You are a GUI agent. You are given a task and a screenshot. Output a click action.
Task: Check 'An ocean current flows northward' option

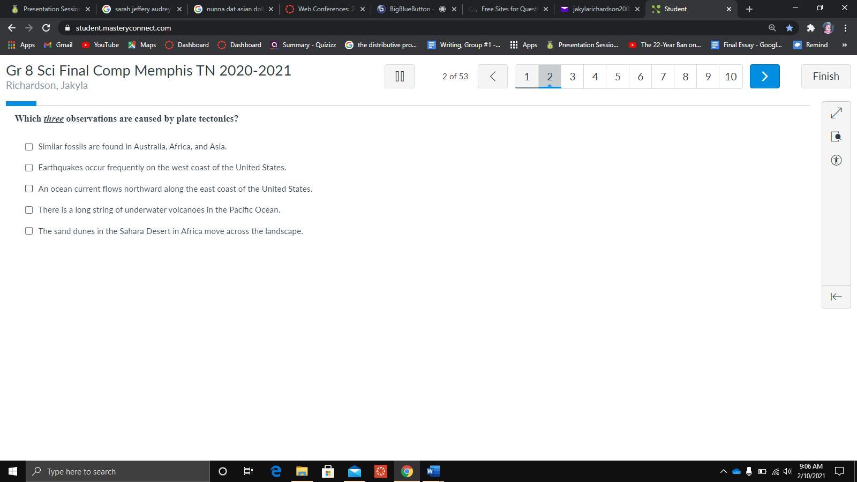click(29, 189)
